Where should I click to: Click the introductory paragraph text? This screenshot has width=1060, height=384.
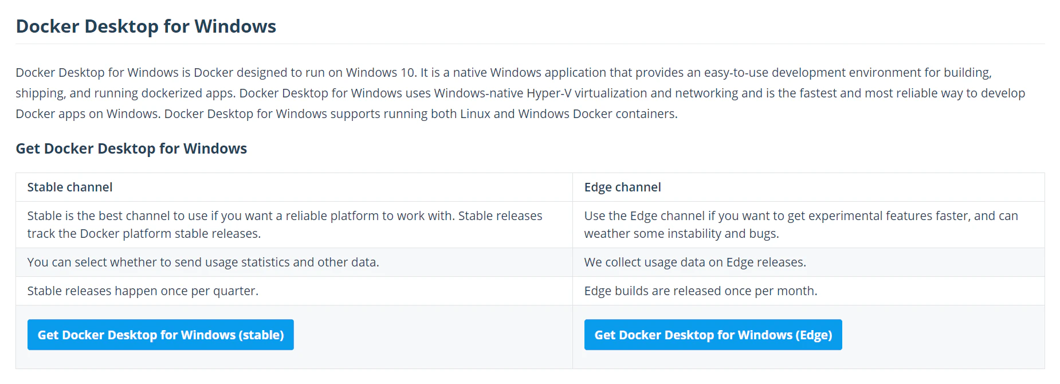coord(516,93)
